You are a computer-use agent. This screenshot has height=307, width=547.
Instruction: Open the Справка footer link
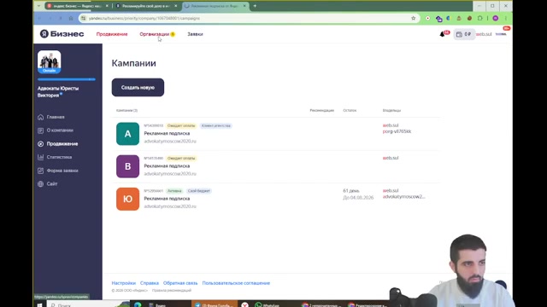(x=150, y=283)
